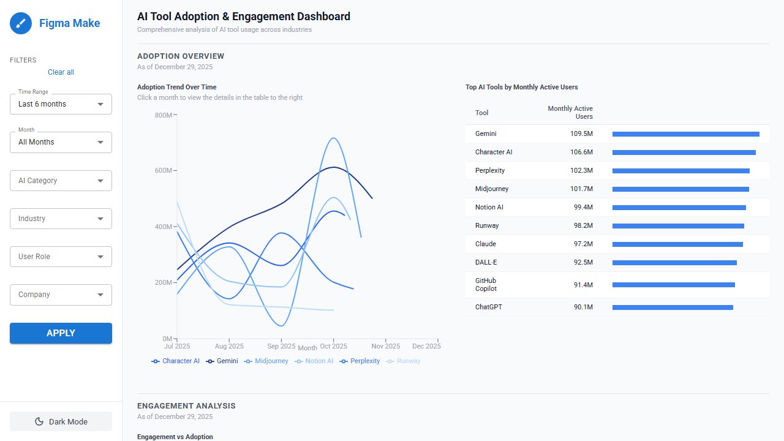Select the Perplexity row in the table
This screenshot has width=784, height=441.
617,171
